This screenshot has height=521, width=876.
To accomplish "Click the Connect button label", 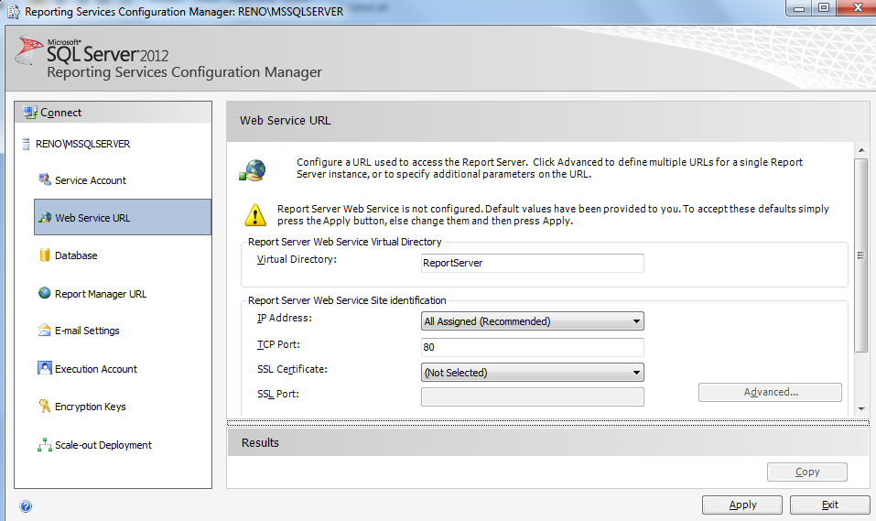I will (61, 113).
